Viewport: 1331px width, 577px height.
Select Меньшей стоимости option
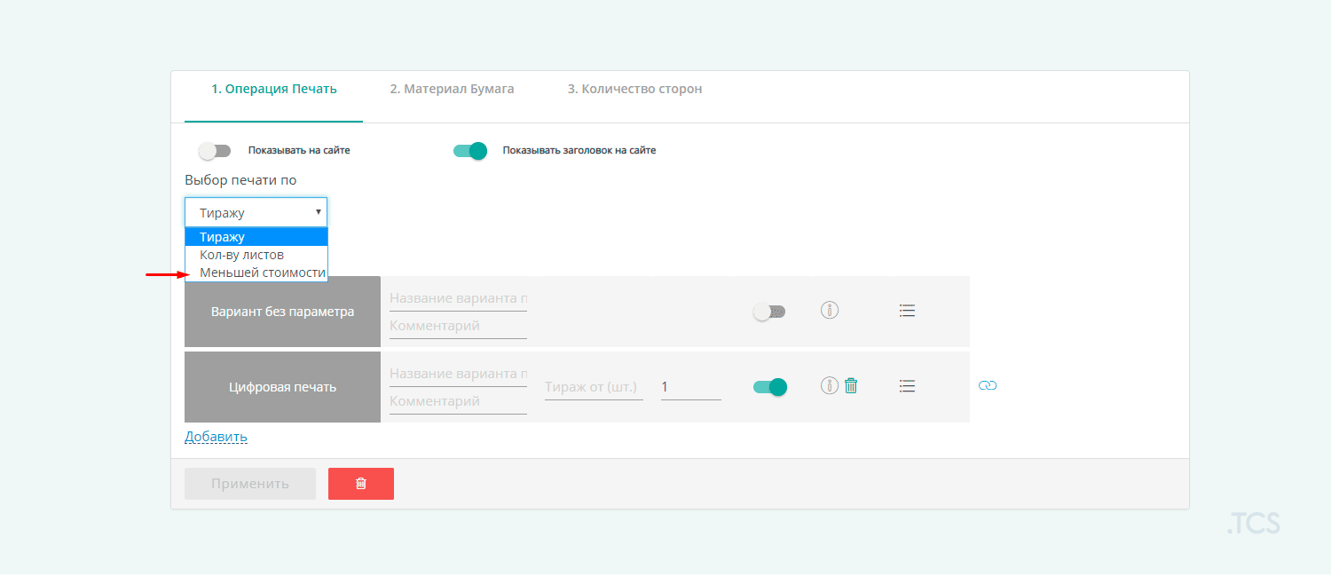pyautogui.click(x=262, y=273)
